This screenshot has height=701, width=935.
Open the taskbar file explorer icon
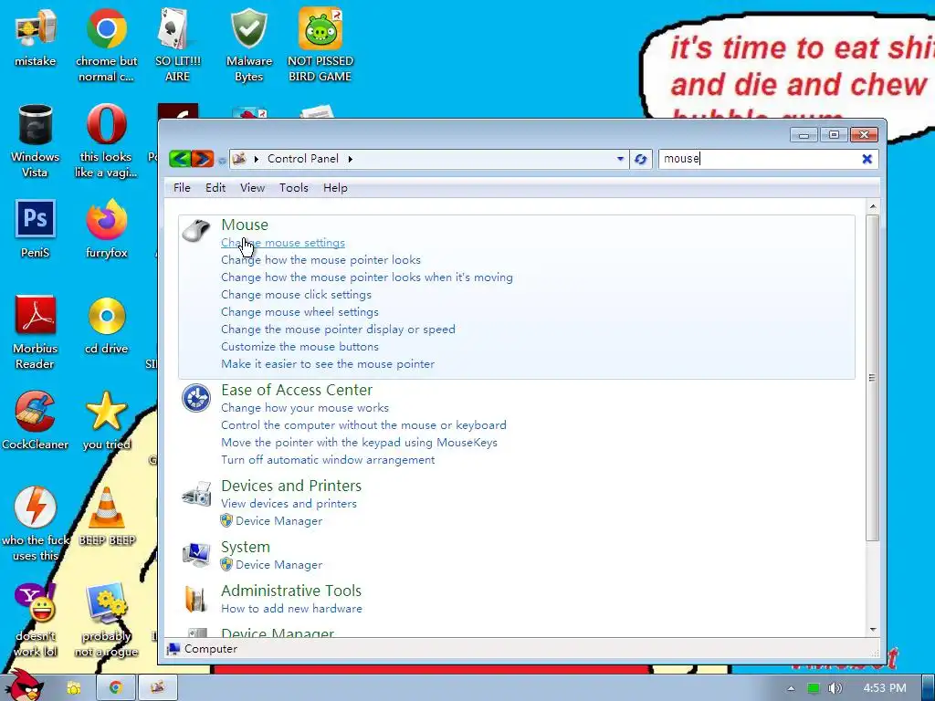(73, 688)
